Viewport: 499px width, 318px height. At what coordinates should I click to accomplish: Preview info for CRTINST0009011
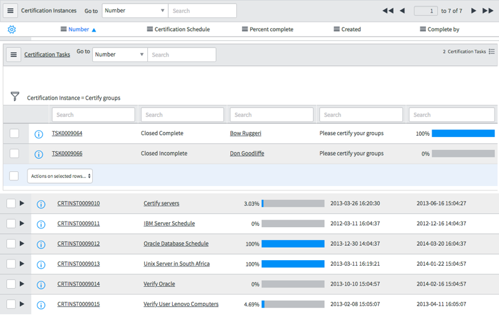click(x=41, y=225)
